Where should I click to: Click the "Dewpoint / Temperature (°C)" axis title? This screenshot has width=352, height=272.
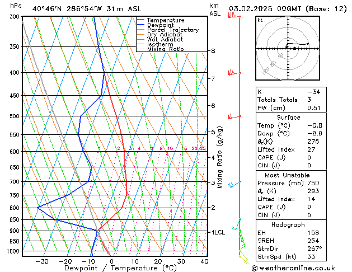pos(120,268)
